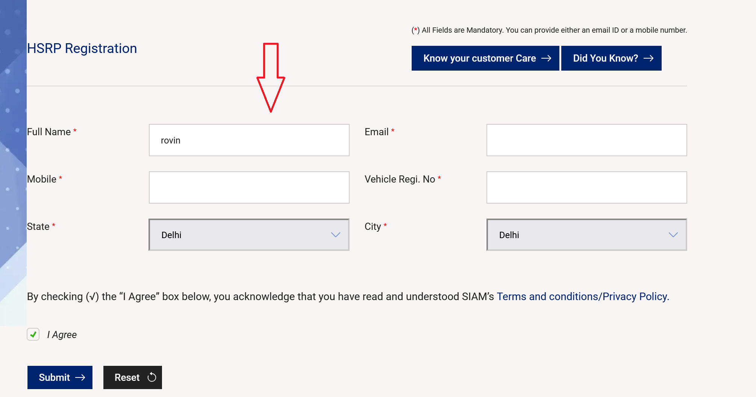The image size is (756, 397).
Task: Toggle the I Agree checkbox
Action: (33, 334)
